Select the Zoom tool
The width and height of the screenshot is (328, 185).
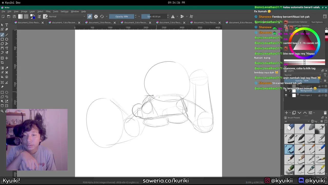coord(2,111)
